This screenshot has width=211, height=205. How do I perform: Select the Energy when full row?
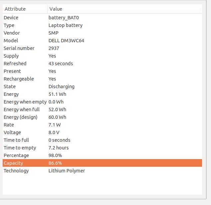tap(102, 109)
